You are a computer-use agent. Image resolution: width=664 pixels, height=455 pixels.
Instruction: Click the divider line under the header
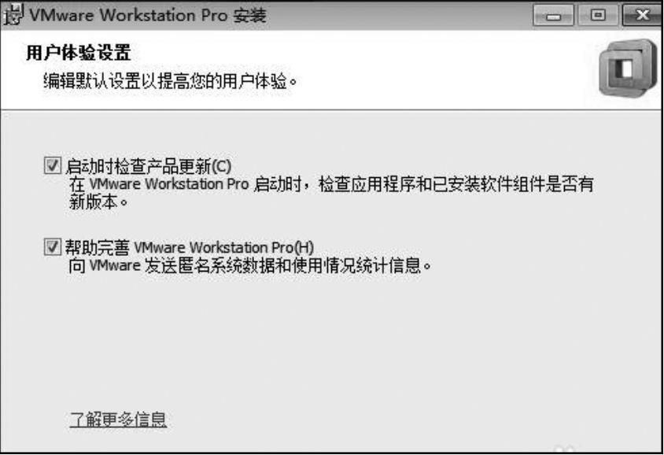tap(331, 109)
